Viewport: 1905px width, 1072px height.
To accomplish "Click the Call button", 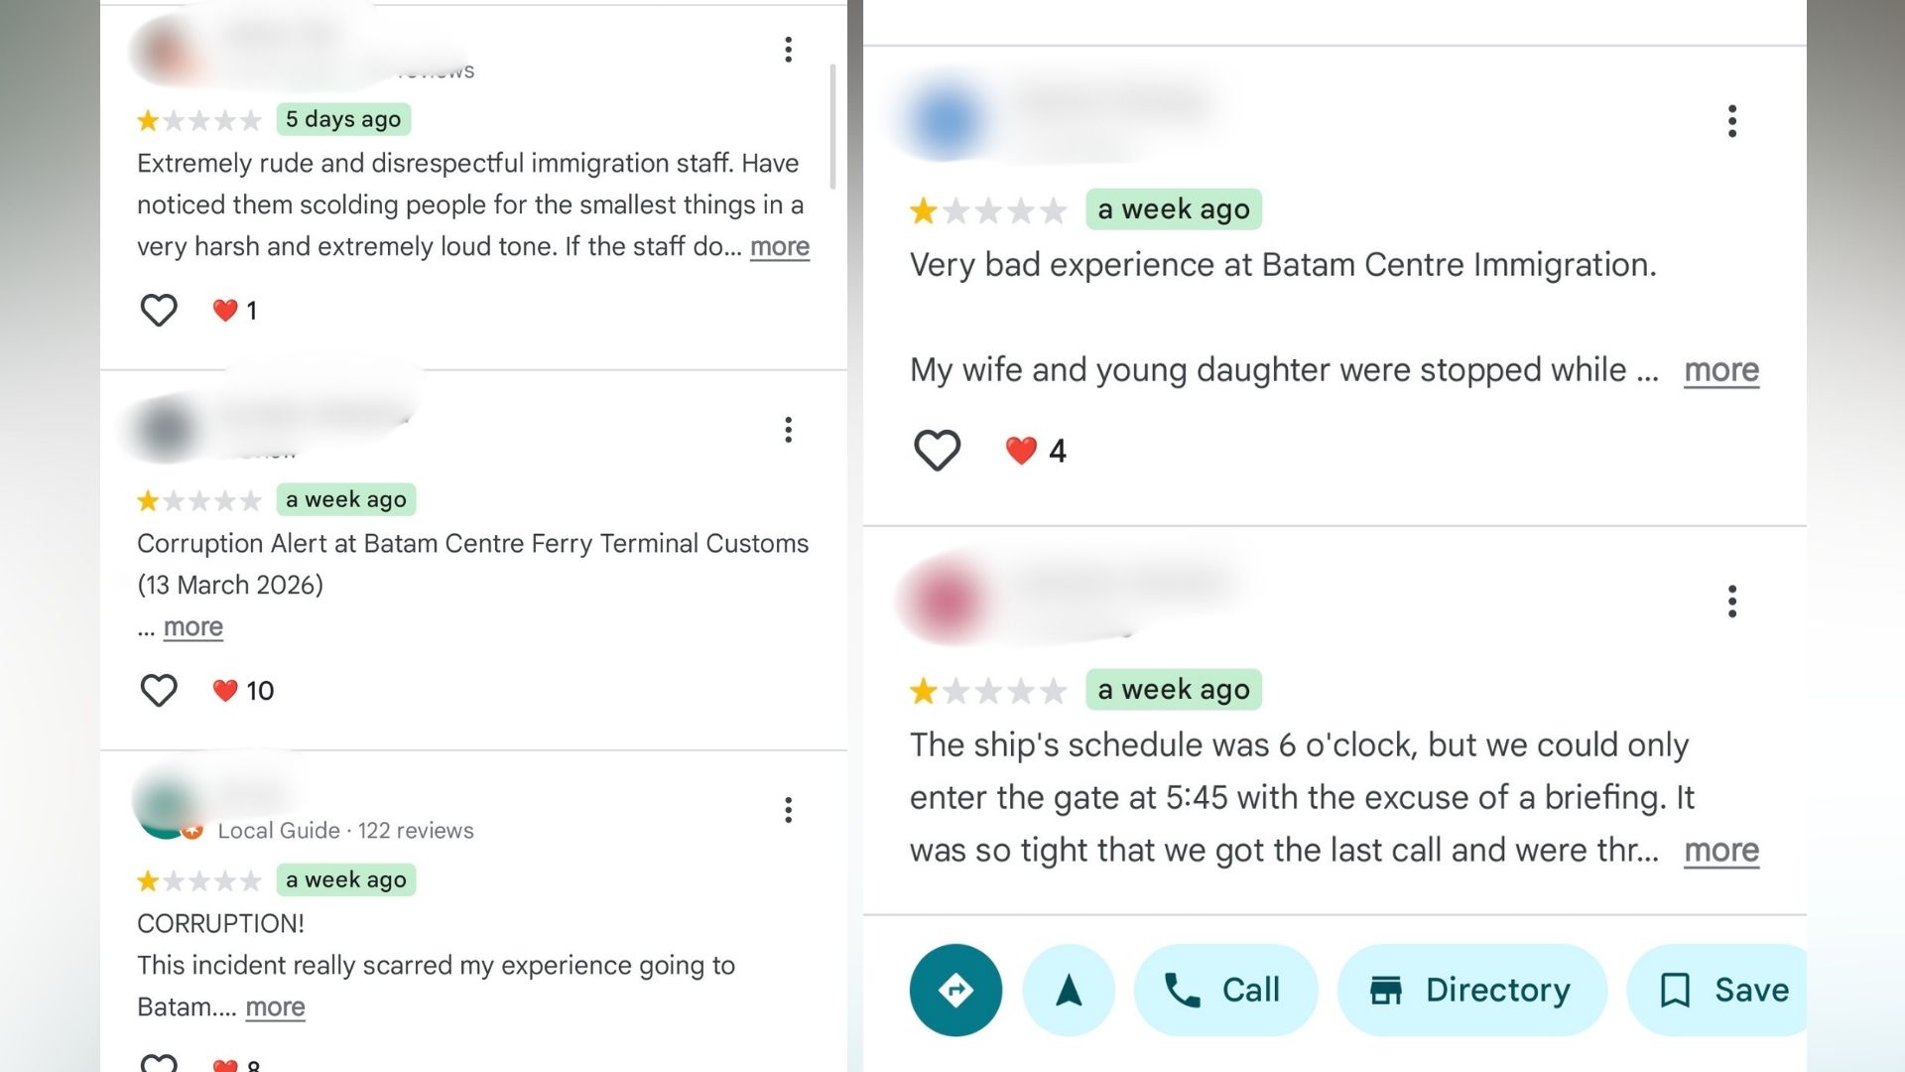I will click(x=1225, y=990).
